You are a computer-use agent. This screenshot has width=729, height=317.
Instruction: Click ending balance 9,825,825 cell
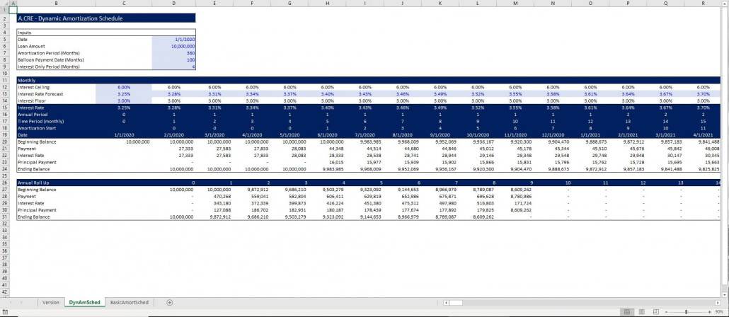[704, 169]
